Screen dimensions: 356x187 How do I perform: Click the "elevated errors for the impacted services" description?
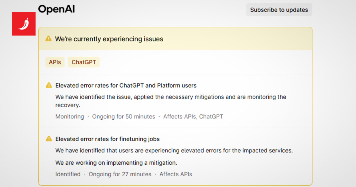(174, 150)
